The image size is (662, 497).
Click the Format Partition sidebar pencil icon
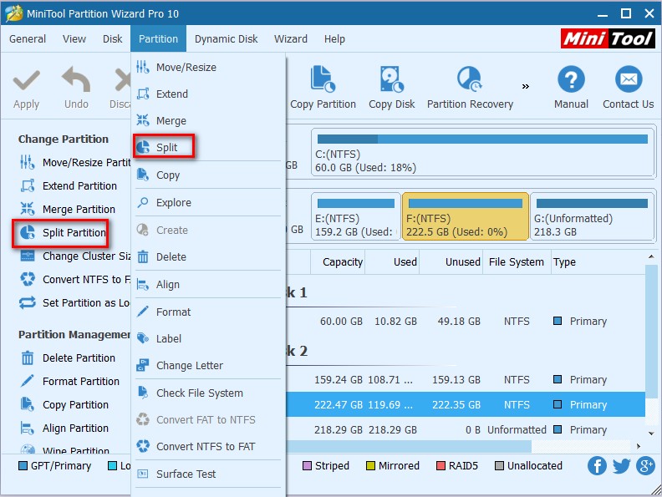click(x=28, y=381)
